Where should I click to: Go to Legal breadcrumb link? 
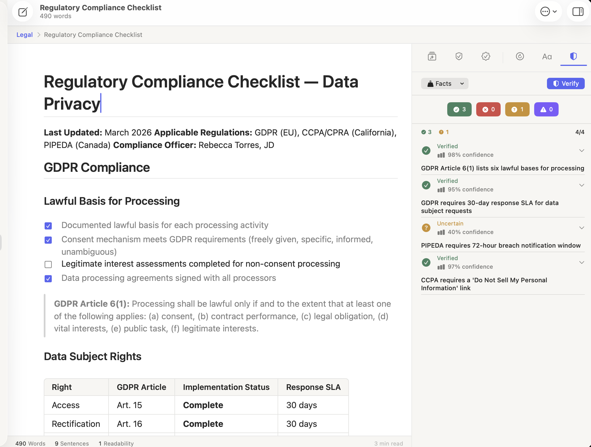point(24,35)
